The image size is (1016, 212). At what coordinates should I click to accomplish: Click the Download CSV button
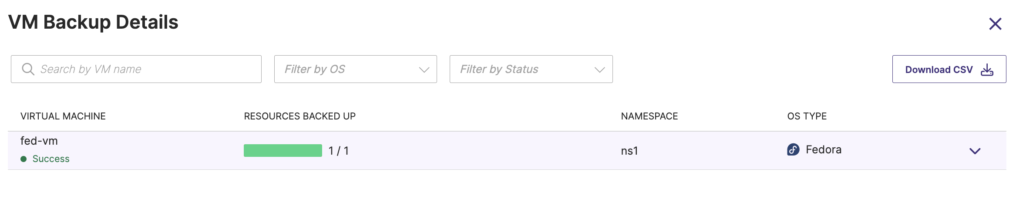[x=939, y=70]
